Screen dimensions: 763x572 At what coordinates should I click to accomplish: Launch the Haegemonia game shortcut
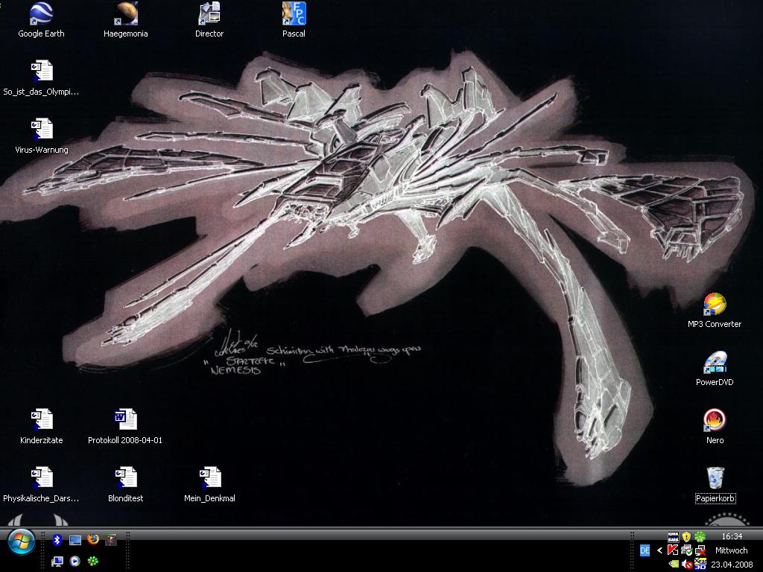click(125, 13)
